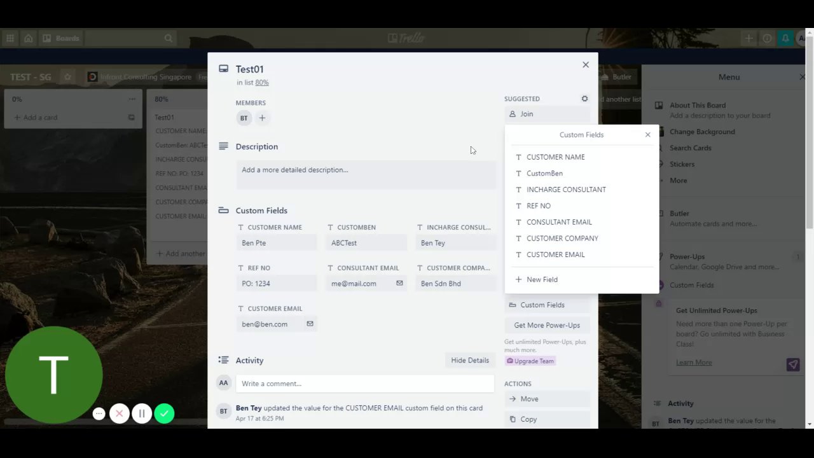Edit Ref No value PO: 1234
The image size is (814, 458).
click(x=277, y=284)
